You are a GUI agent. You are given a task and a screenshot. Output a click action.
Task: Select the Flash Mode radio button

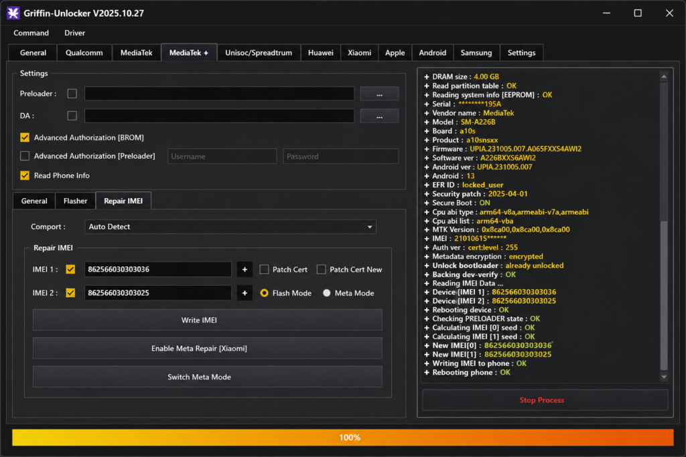(x=264, y=293)
